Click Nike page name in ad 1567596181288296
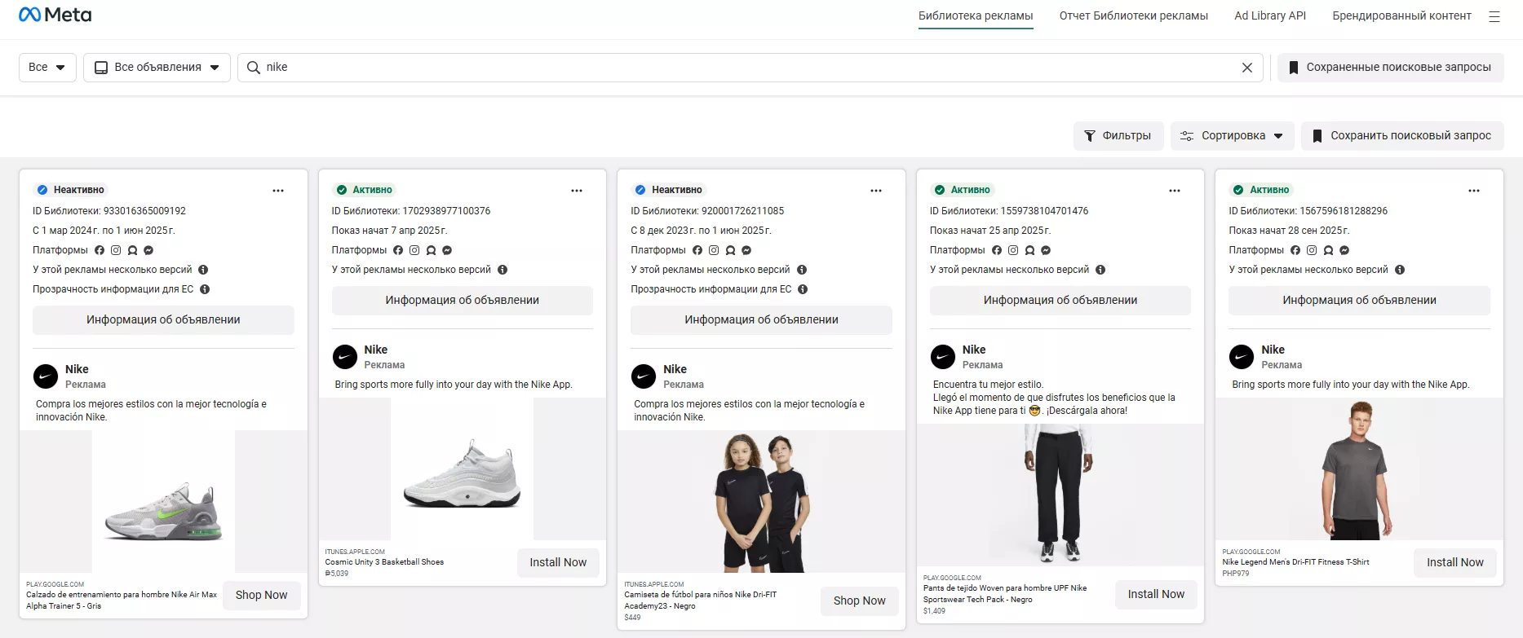The image size is (1523, 638). (1273, 350)
